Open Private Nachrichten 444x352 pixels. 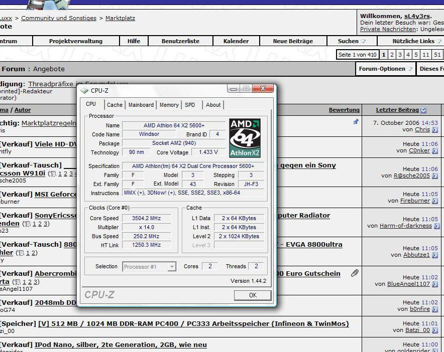click(x=388, y=29)
